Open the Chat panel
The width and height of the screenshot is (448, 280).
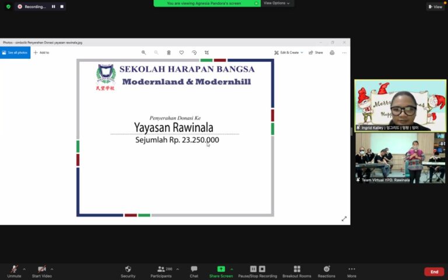(x=194, y=269)
